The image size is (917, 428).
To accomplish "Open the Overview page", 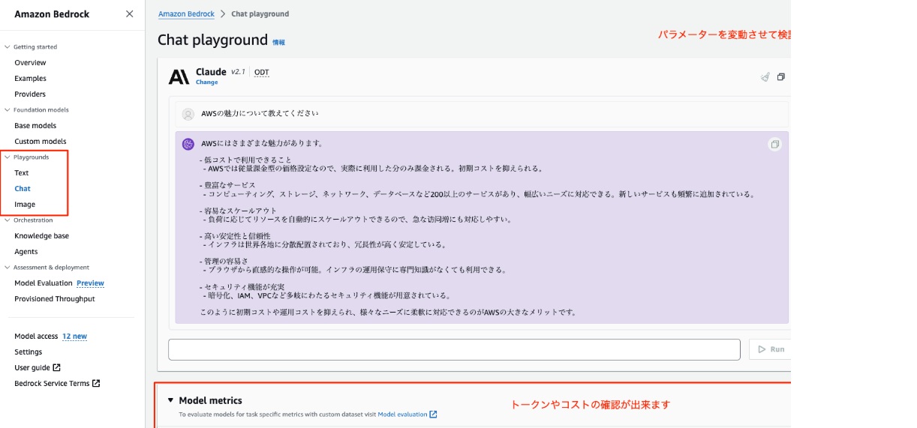I will [30, 63].
